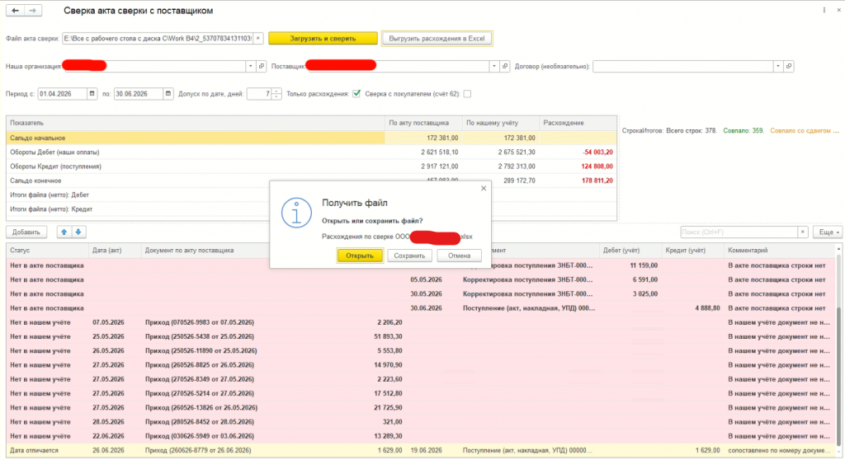Click 'Отмена' in the file dialog
Screen dimensions: 845x460
[459, 256]
